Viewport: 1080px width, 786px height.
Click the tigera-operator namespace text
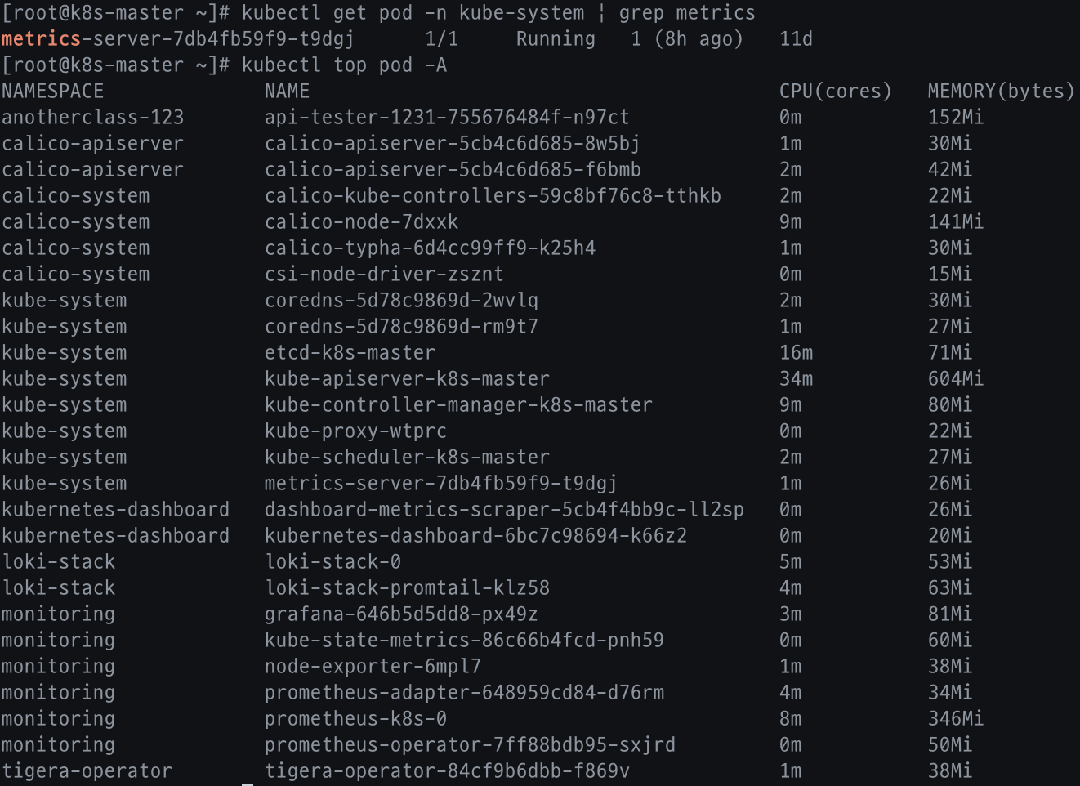click(87, 770)
